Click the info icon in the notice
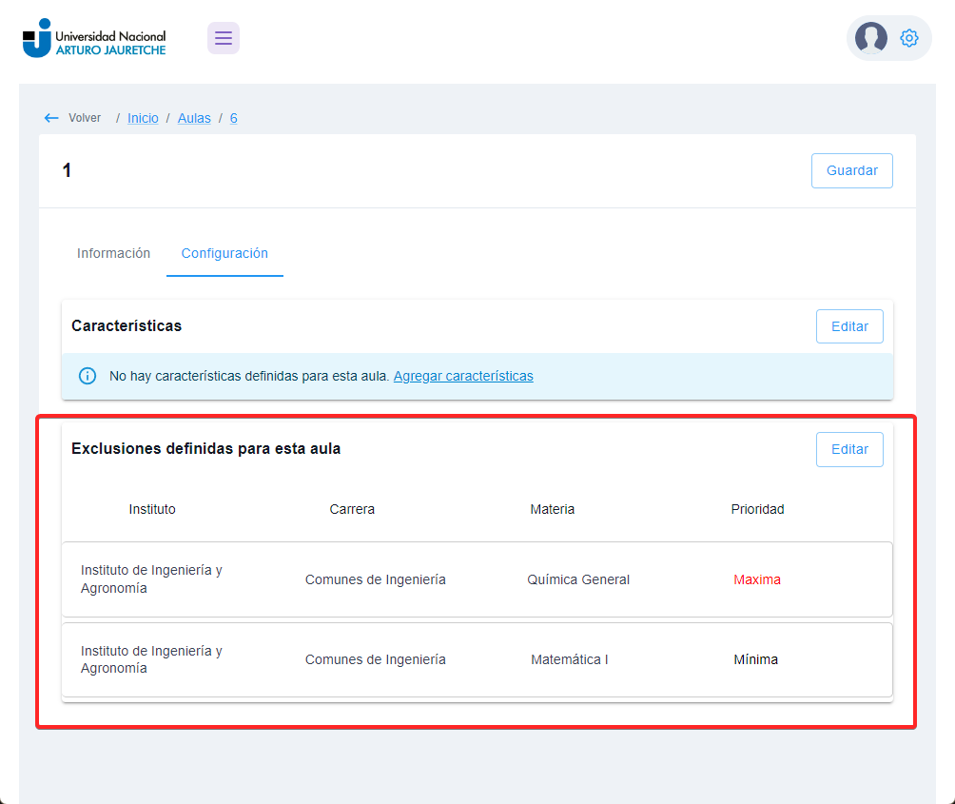 88,376
